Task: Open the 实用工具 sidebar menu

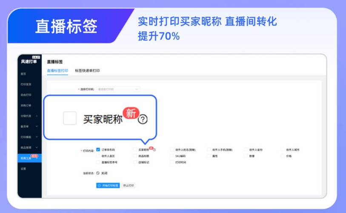Action: click(29, 158)
